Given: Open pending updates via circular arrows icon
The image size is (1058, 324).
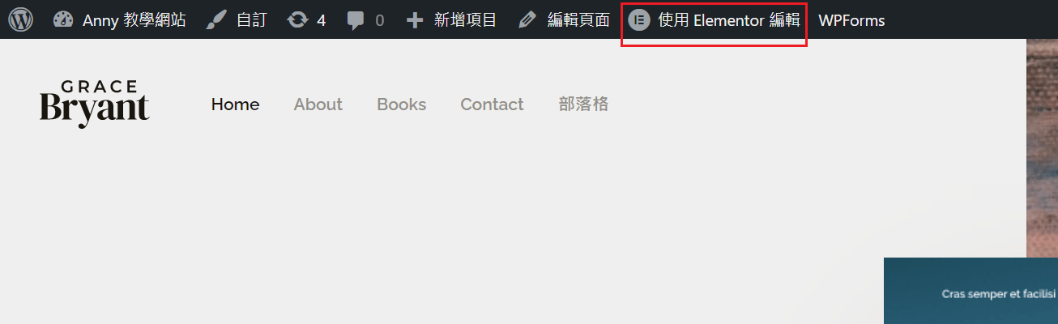Looking at the screenshot, I should [298, 19].
